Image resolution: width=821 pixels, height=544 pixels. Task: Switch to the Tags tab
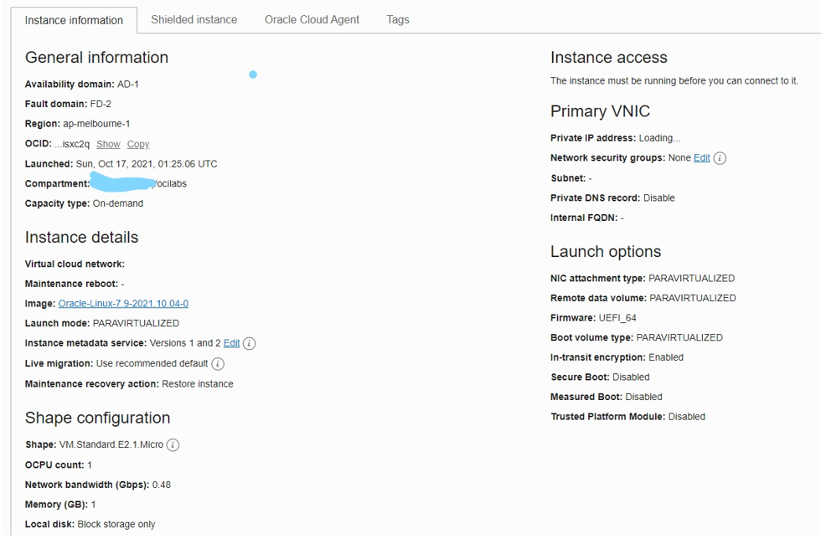point(398,20)
